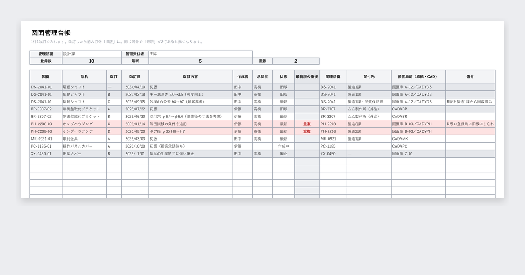Click the 登録数 count value 10

91,61
